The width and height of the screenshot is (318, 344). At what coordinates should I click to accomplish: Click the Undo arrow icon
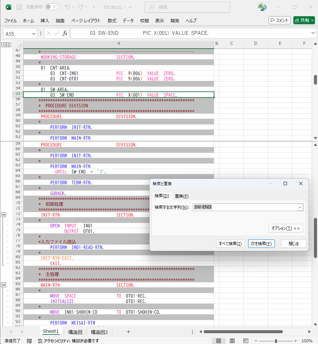[68, 7]
